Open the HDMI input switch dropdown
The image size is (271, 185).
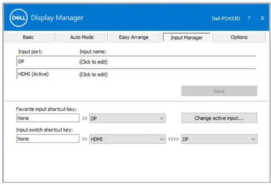pyautogui.click(x=128, y=139)
